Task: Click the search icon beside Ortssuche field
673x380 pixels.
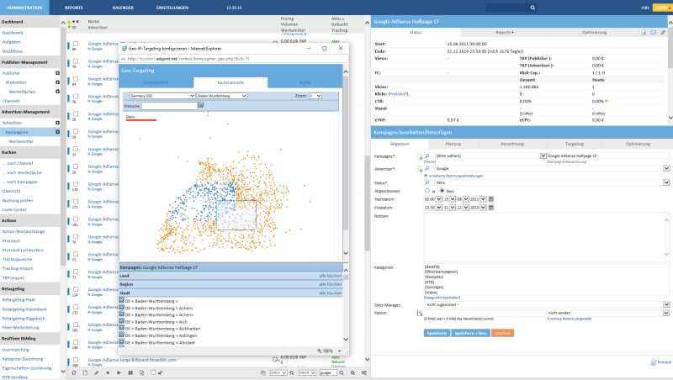Action: pyautogui.click(x=200, y=105)
